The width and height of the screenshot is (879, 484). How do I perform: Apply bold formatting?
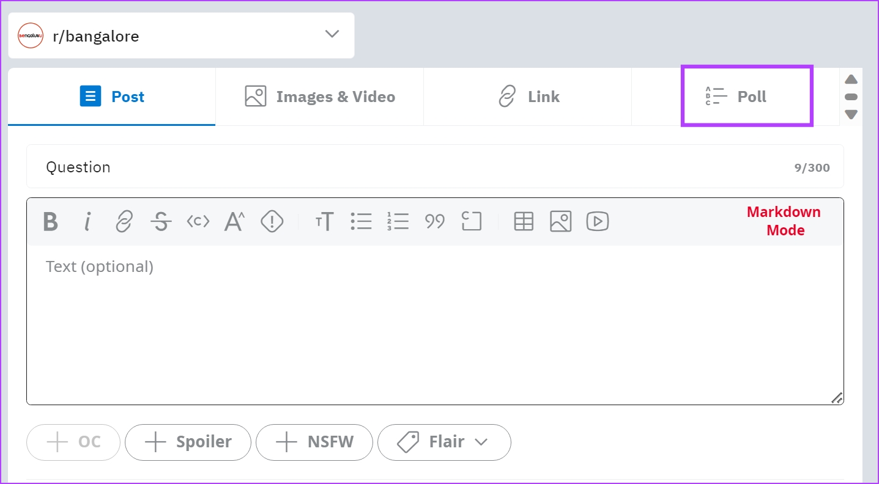pos(51,221)
